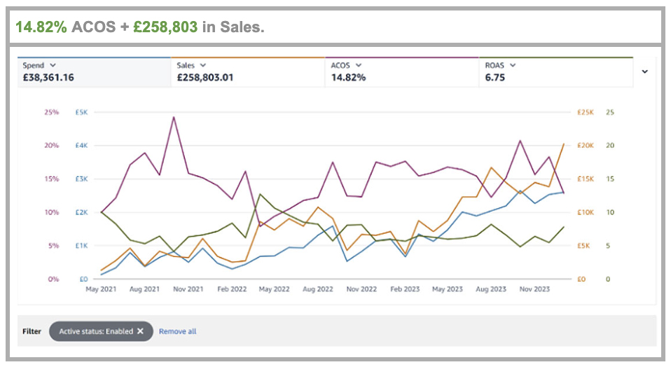Select the Active status: Enabled filter chip

(96, 331)
